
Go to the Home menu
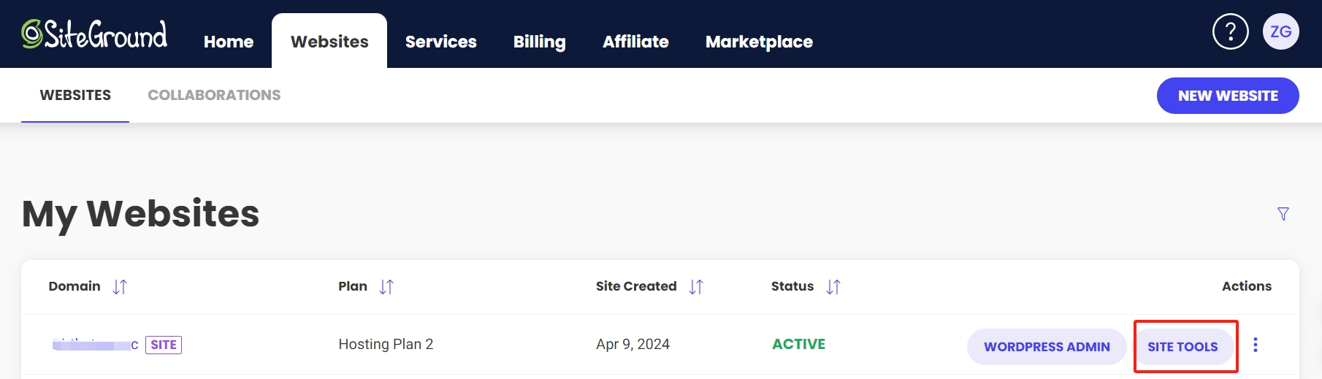click(x=229, y=42)
